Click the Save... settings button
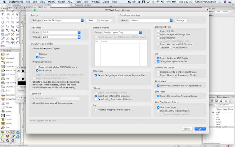 [92, 20]
